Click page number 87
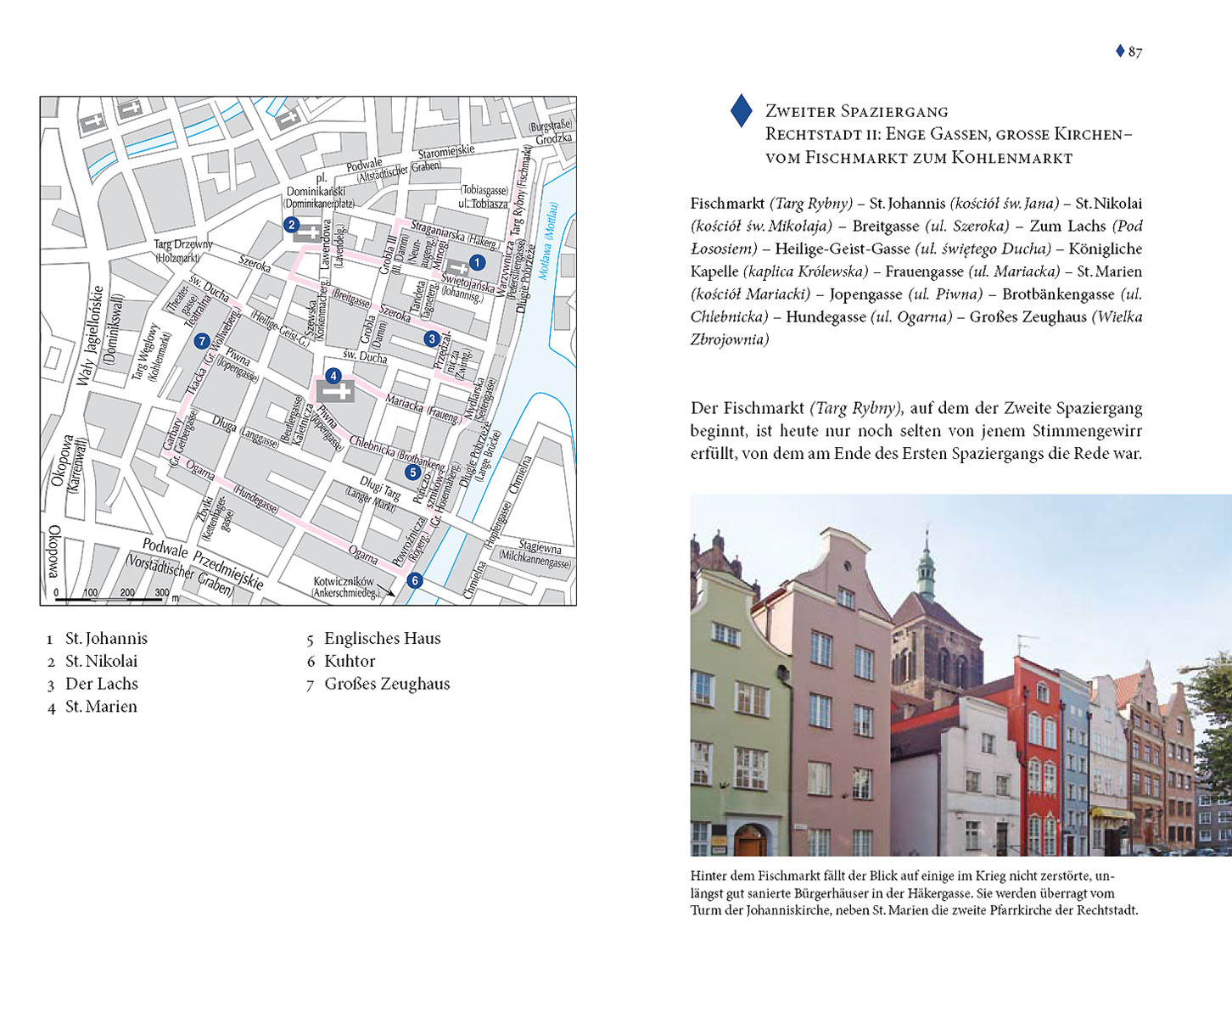1232x1018 pixels. pyautogui.click(x=1135, y=52)
